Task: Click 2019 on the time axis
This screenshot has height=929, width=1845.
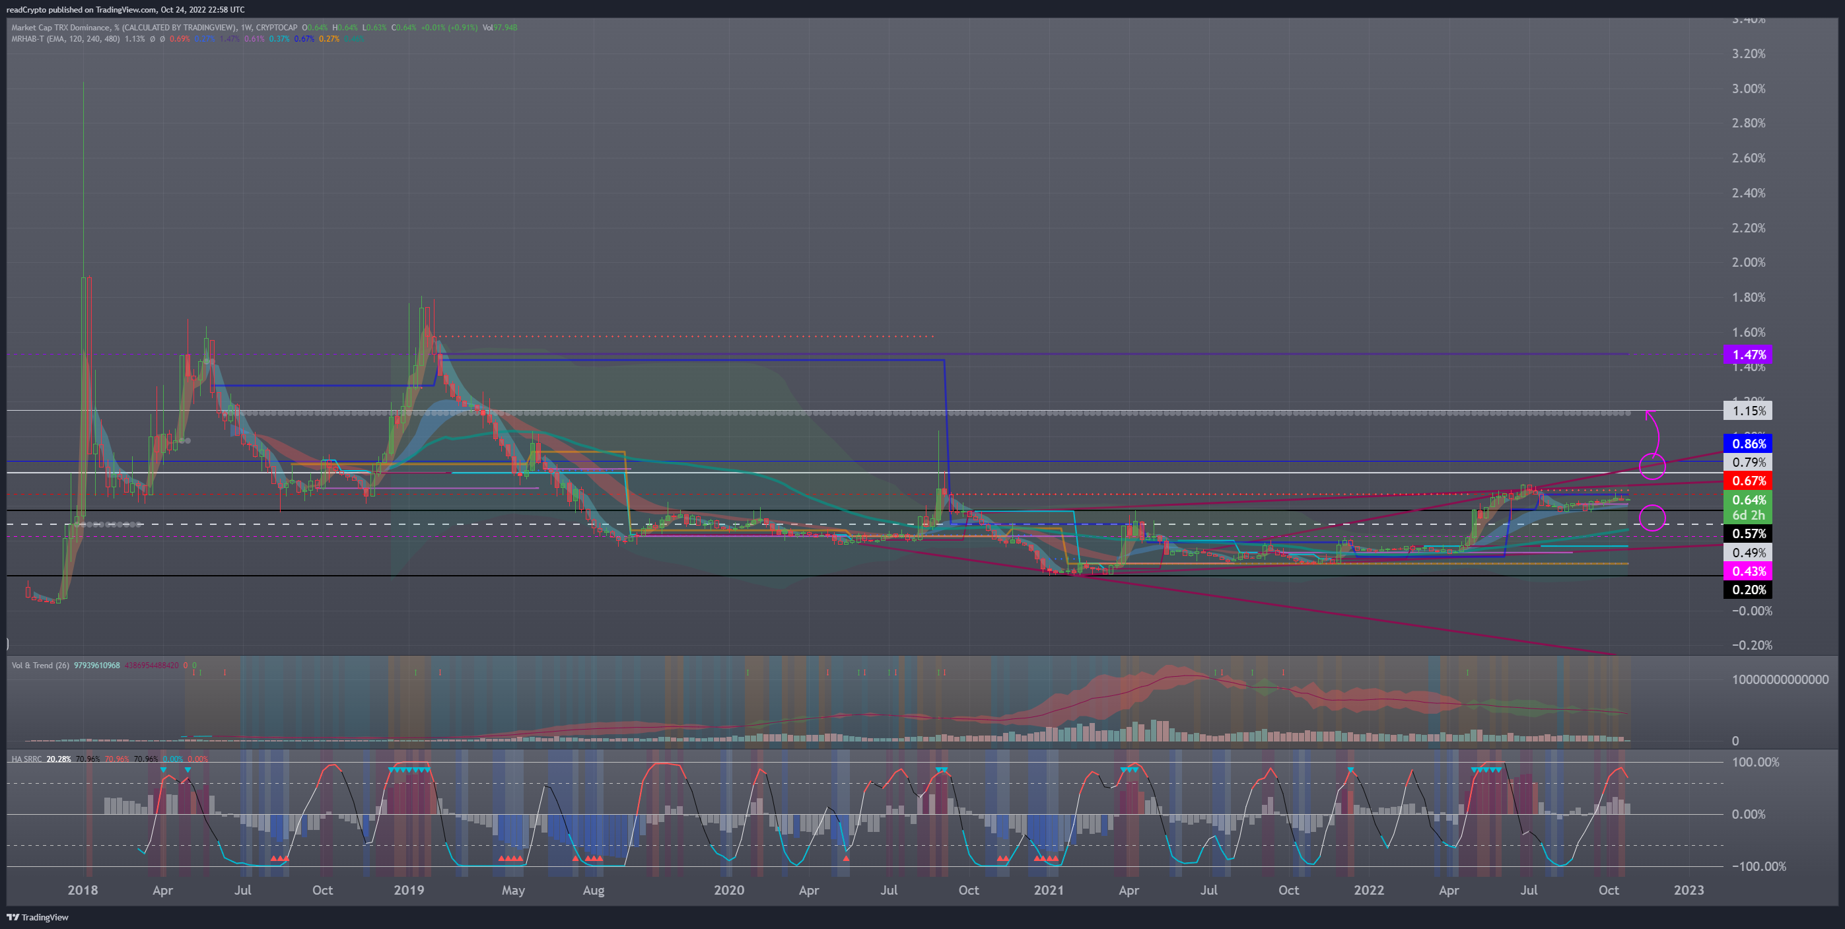Action: pyautogui.click(x=409, y=890)
